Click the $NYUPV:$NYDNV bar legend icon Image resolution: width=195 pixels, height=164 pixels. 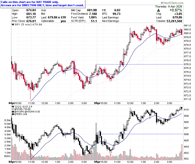click(13, 112)
